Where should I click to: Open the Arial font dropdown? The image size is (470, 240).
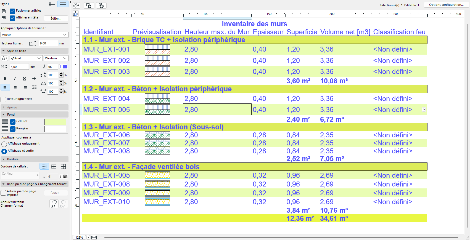click(x=26, y=58)
